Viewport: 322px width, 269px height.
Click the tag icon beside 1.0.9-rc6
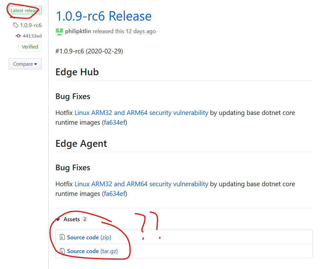[16, 25]
